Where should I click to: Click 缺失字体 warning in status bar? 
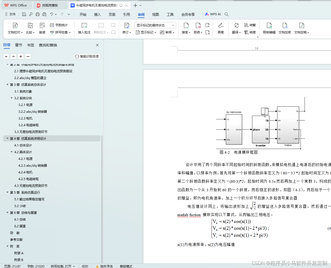(104, 266)
